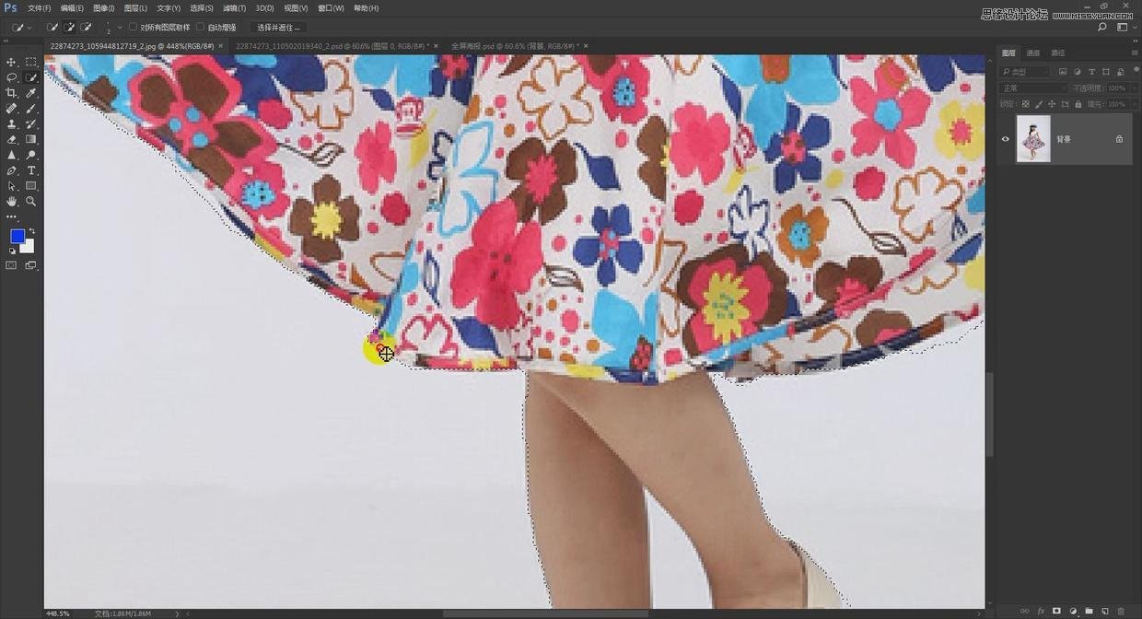Expand the brush size picker dropdown
The image size is (1142, 619).
119,28
